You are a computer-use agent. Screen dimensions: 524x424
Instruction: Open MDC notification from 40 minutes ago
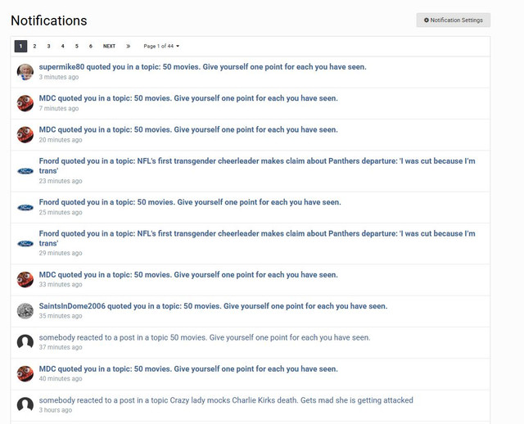(x=188, y=369)
